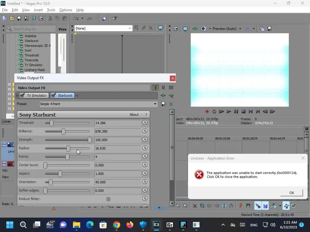The width and height of the screenshot is (310, 232).
Task: Click Loop Playback icon
Action: point(214,111)
